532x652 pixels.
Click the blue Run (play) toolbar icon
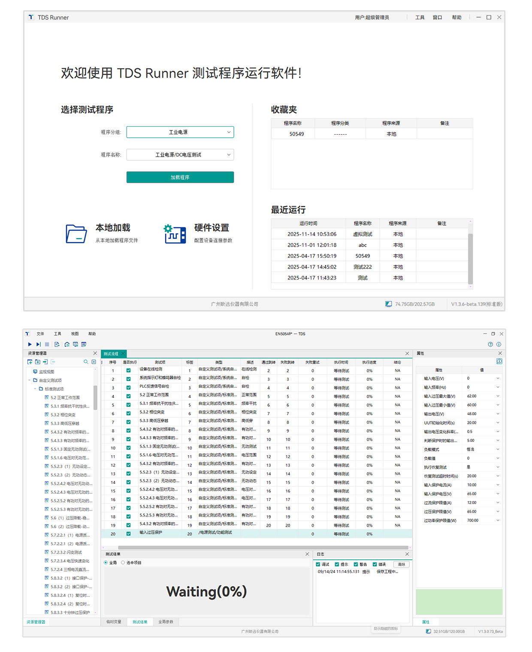coord(30,344)
